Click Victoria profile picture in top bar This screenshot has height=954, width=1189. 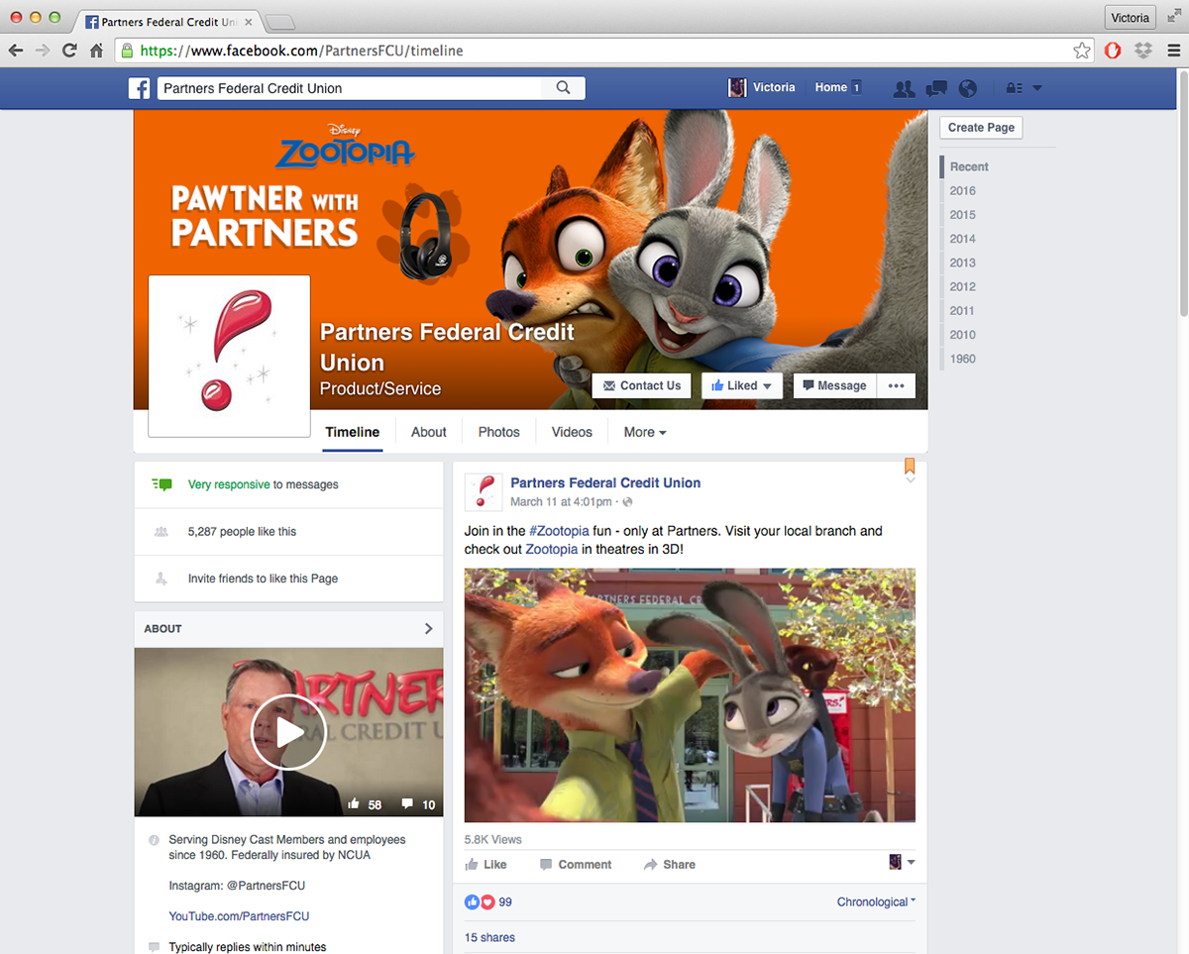[737, 88]
